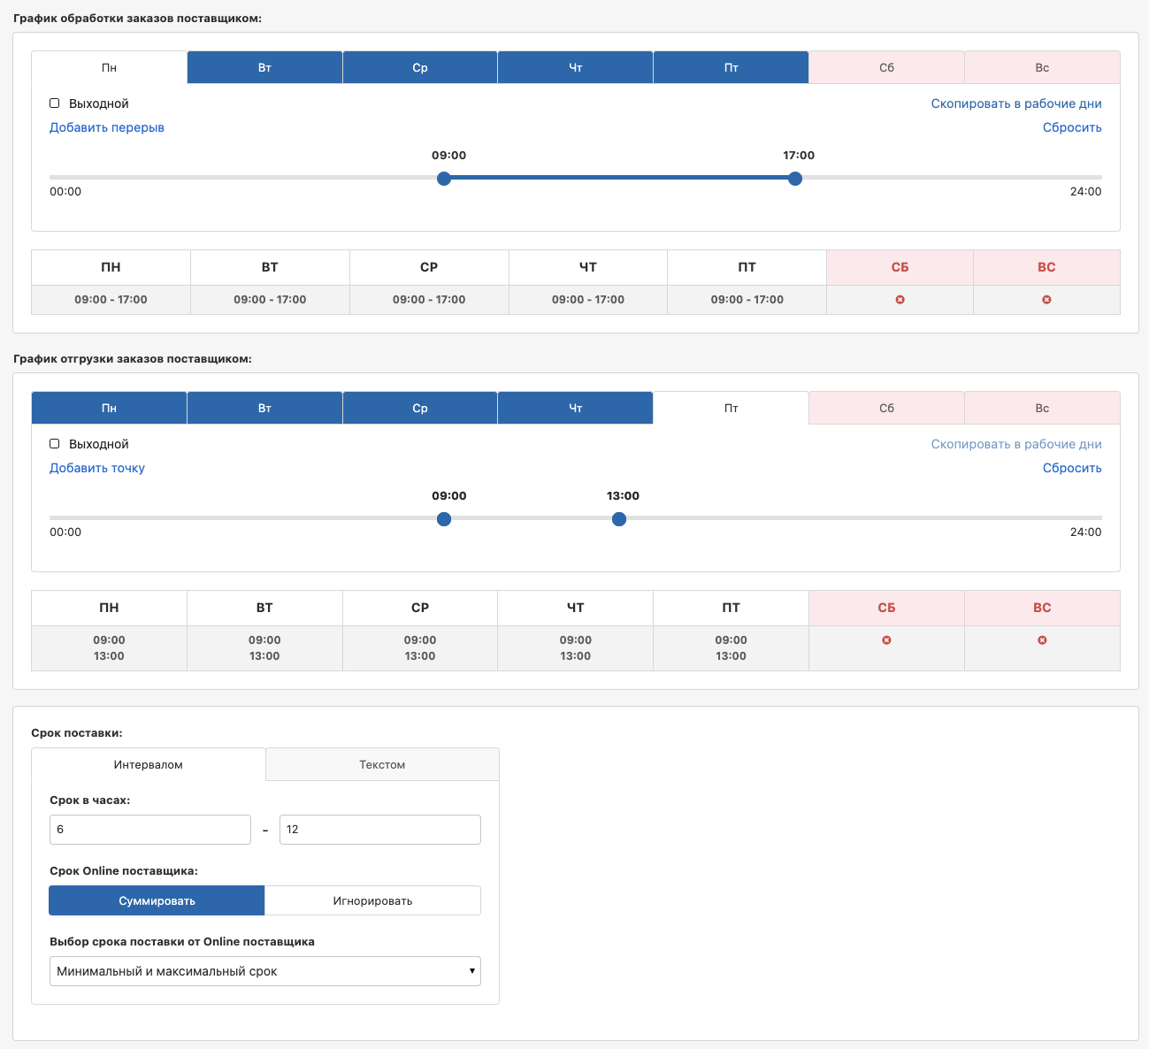
Task: Click Скопировать в рабочие дни in processing schedule
Action: [x=1016, y=103]
